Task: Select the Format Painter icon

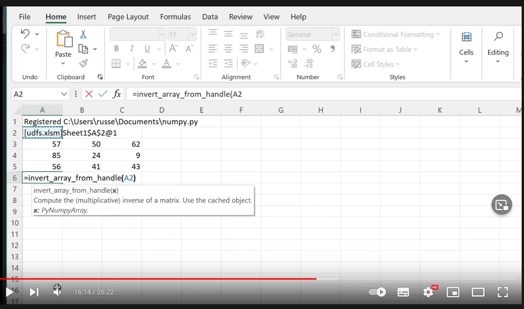Action: tap(83, 64)
